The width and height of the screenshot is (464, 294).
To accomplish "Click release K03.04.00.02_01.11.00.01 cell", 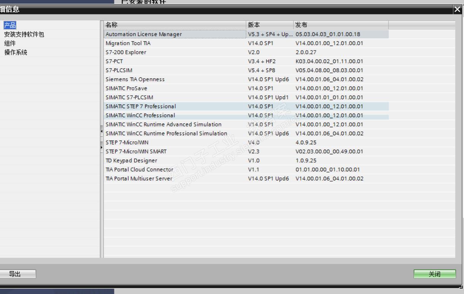I will [341, 61].
